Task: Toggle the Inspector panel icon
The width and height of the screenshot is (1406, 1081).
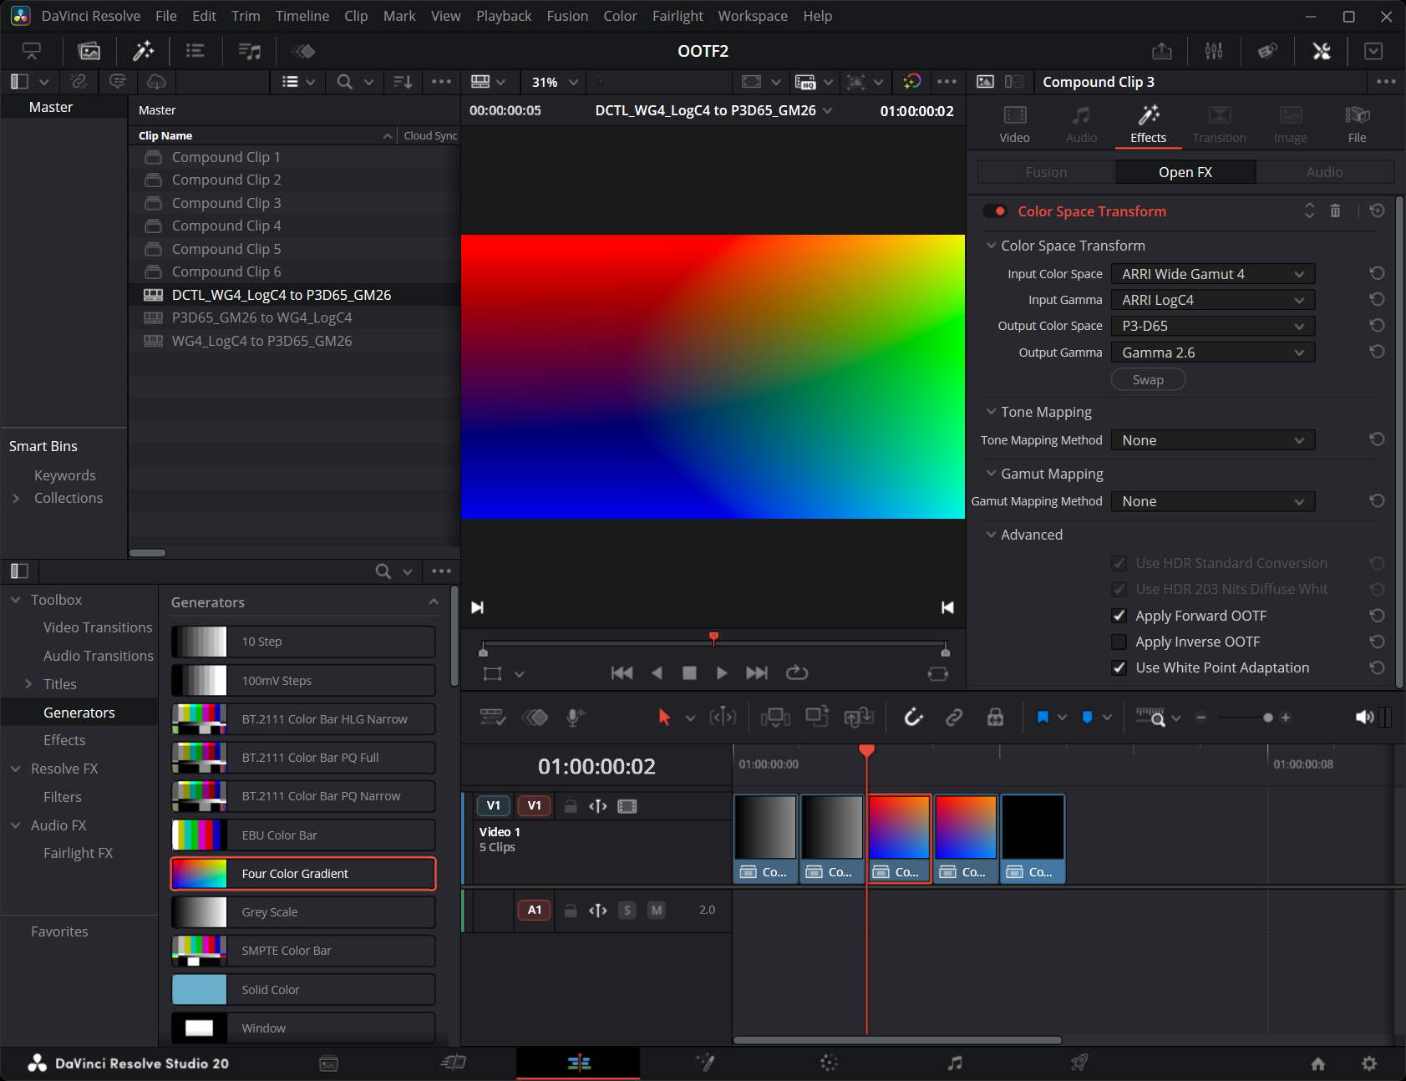Action: click(1321, 52)
